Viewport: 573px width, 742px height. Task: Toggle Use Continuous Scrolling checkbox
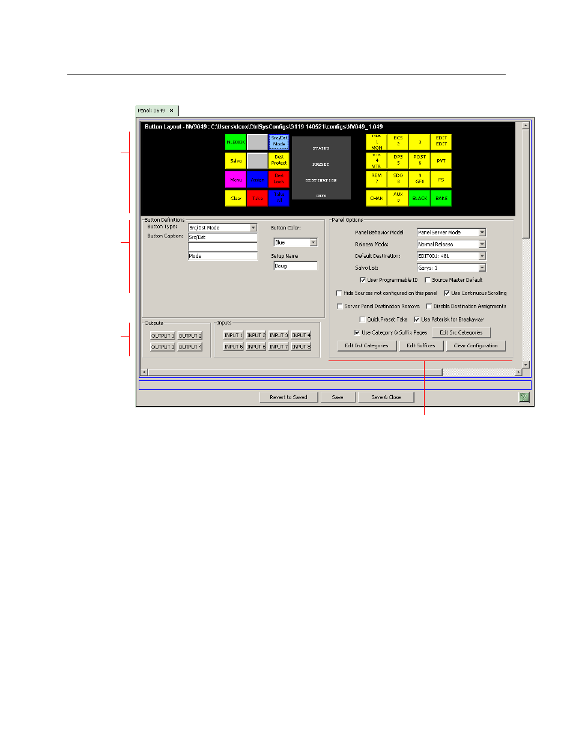(x=446, y=293)
